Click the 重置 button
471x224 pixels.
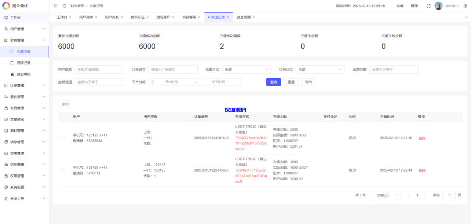[x=291, y=82]
